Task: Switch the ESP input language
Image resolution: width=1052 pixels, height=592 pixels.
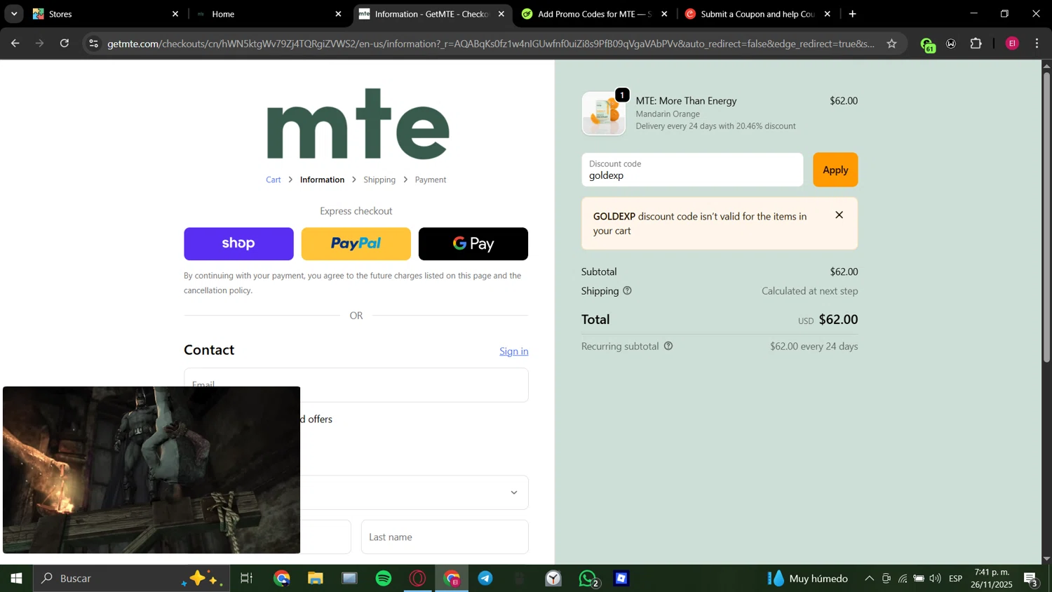Action: coord(956,578)
